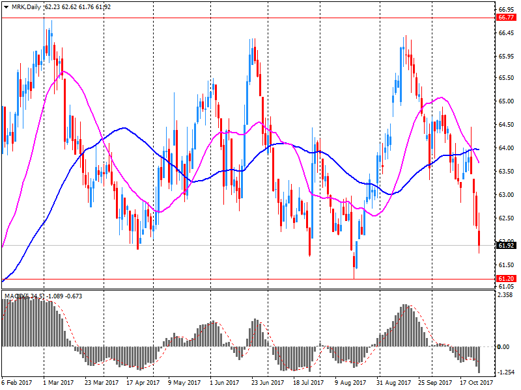Viewport: 521px width, 390px height.
Task: Click the 17 Apr 2017 date label
Action: pos(143,383)
